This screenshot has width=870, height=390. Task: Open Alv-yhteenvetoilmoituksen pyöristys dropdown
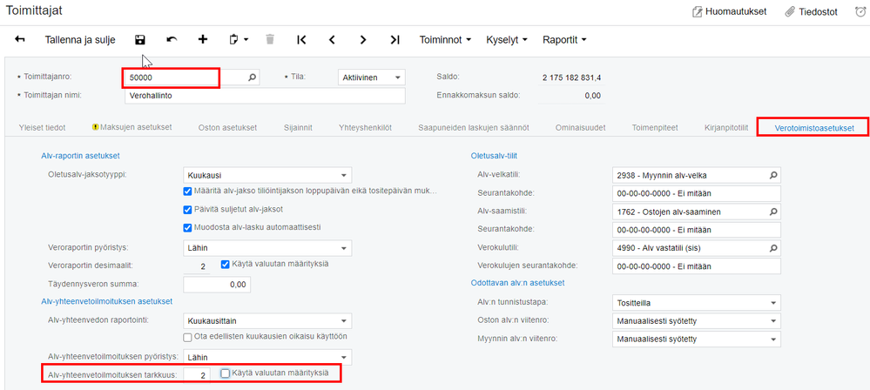click(x=266, y=357)
